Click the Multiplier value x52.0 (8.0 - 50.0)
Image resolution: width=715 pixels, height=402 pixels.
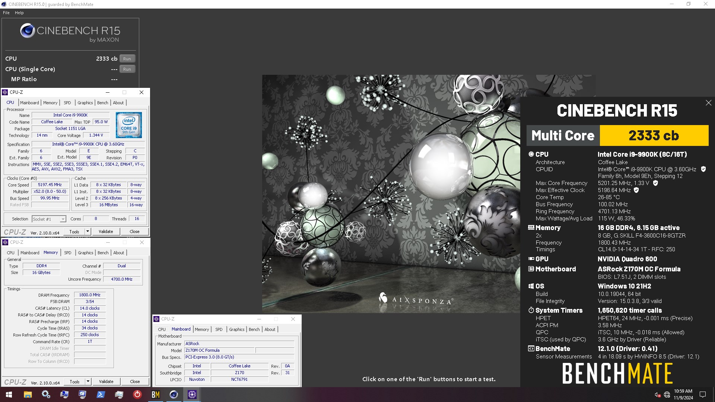[50, 191]
